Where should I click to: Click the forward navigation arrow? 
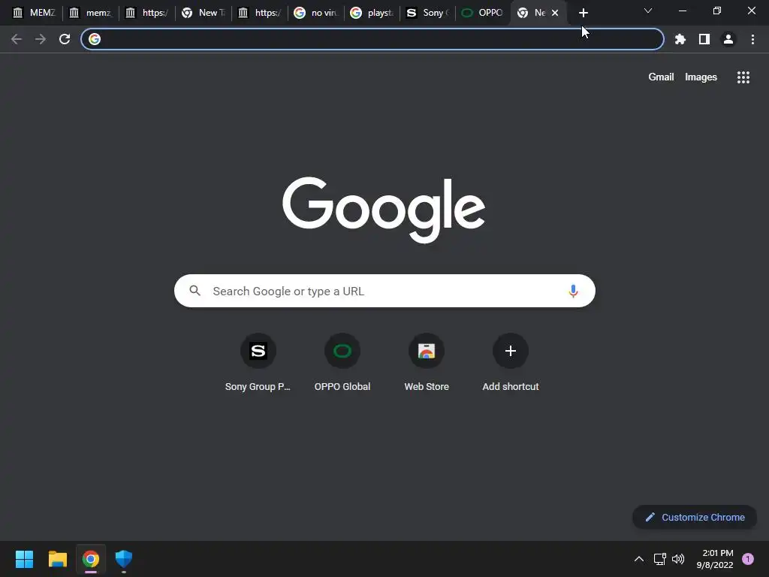pos(41,39)
